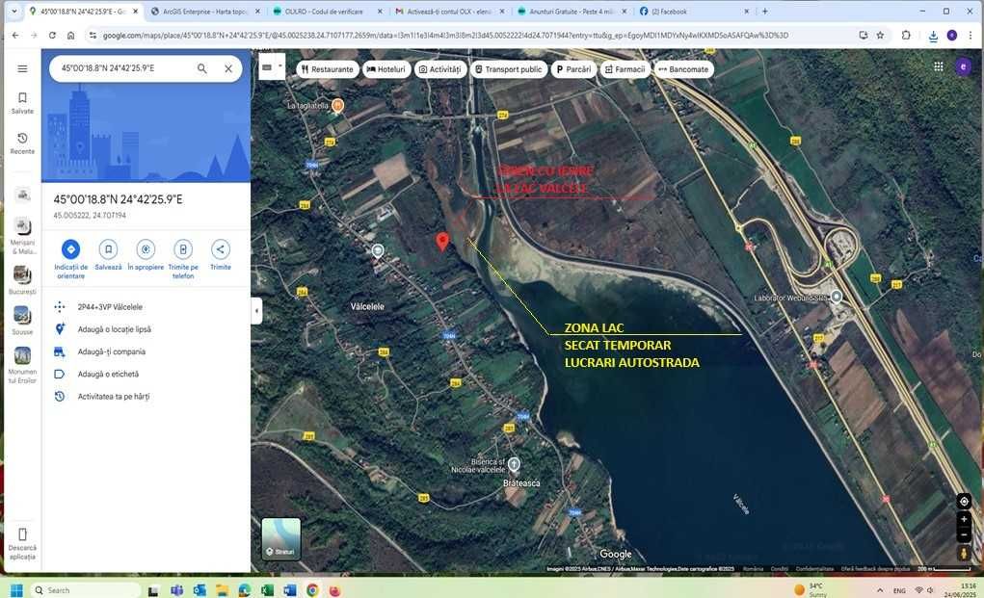Open Straturi layers thumbnail

coord(281,538)
